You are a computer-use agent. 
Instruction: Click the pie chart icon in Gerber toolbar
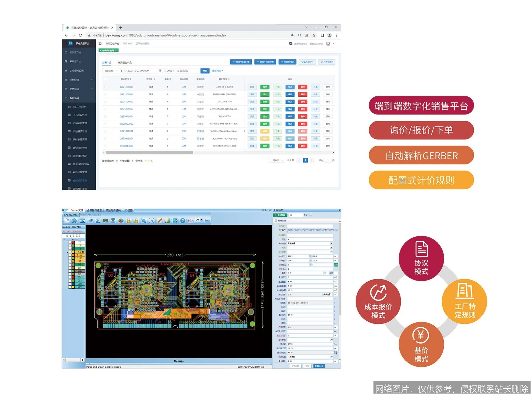pos(121,221)
